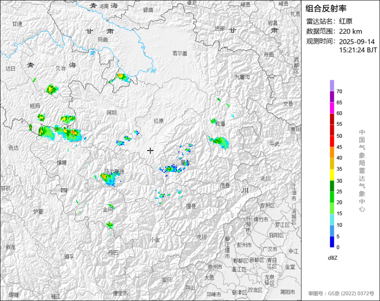
Task: Click the 理县 label on map
Action: point(191,206)
